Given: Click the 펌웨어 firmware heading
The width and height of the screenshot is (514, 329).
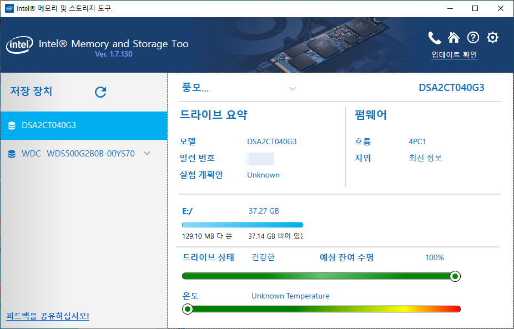Looking at the screenshot, I should tap(371, 115).
